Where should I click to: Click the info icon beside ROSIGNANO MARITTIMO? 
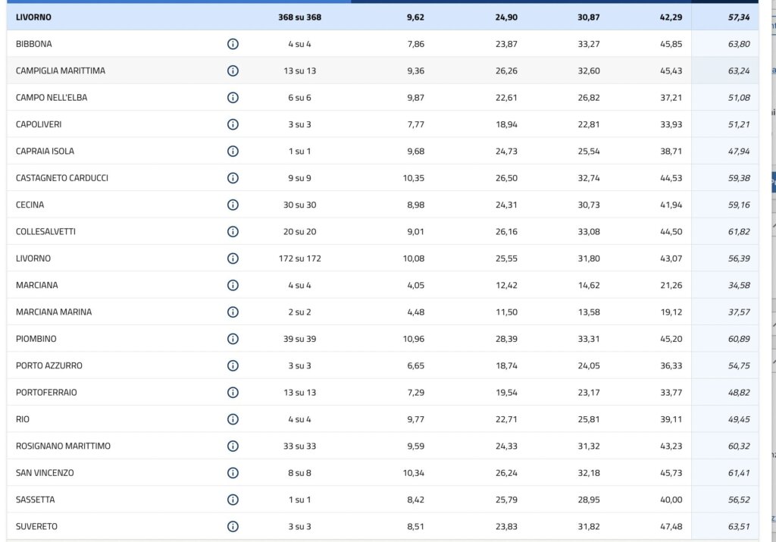tap(233, 446)
